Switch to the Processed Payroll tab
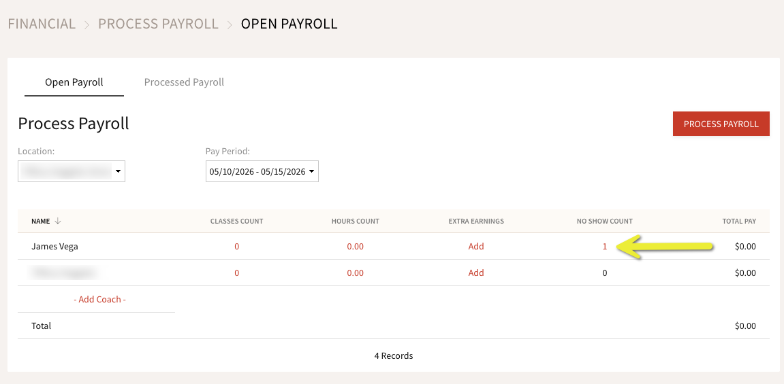784x384 pixels. click(184, 82)
